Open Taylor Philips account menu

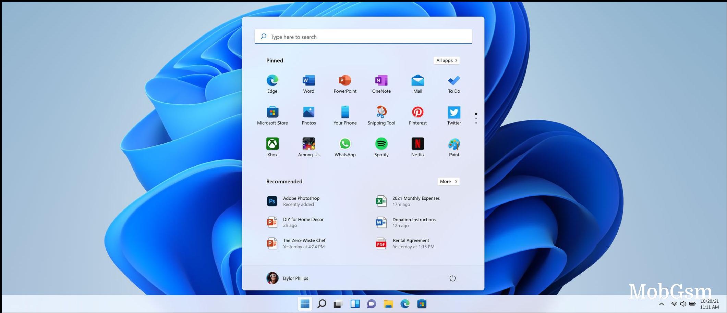pos(287,278)
